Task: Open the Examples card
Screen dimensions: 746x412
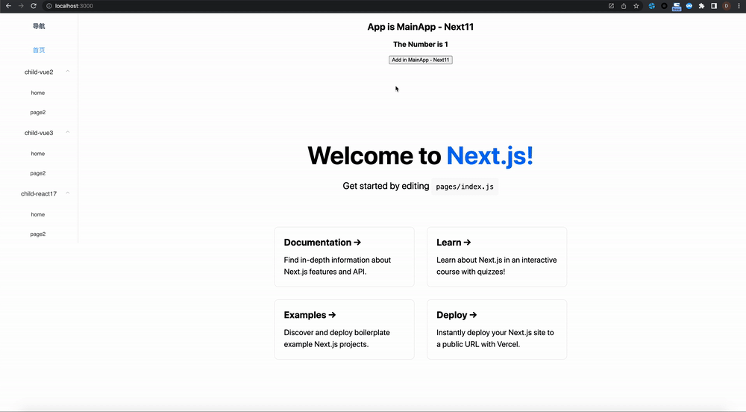Action: [x=344, y=329]
